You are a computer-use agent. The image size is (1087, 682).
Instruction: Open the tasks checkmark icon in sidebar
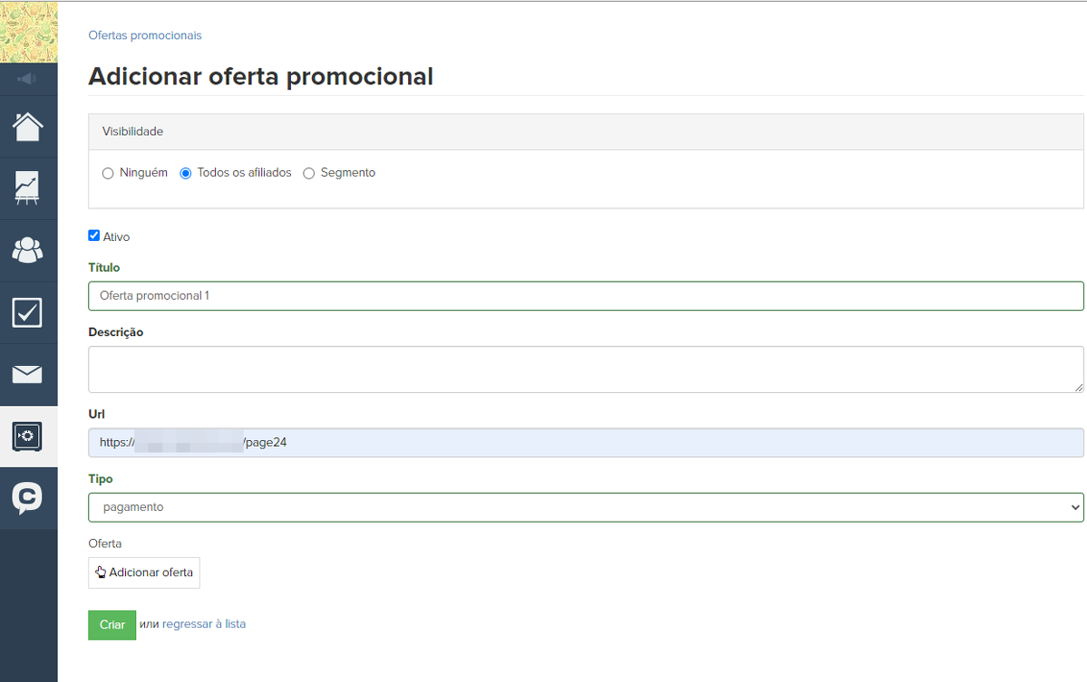point(28,312)
